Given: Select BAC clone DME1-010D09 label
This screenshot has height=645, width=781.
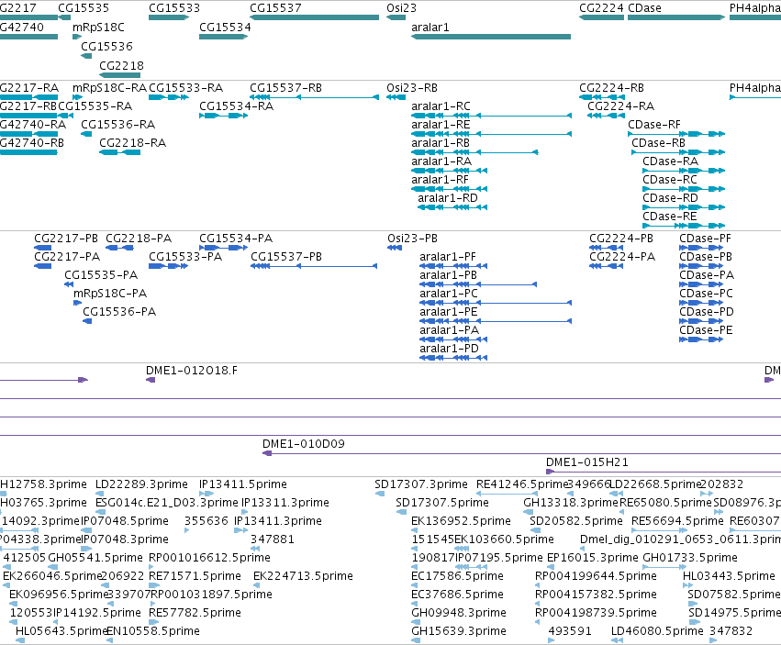Looking at the screenshot, I should pyautogui.click(x=304, y=444).
